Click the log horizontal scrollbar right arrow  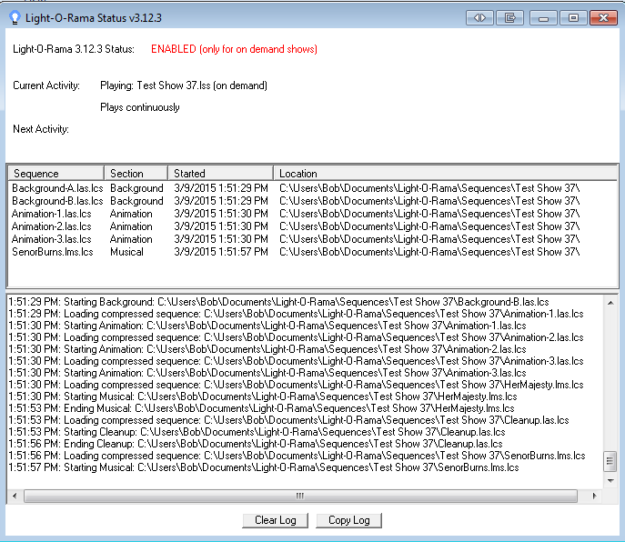(594, 496)
